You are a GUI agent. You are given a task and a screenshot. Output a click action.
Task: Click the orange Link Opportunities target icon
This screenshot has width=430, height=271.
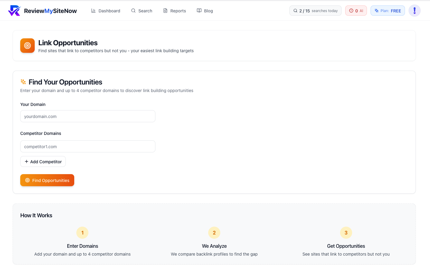tap(27, 46)
